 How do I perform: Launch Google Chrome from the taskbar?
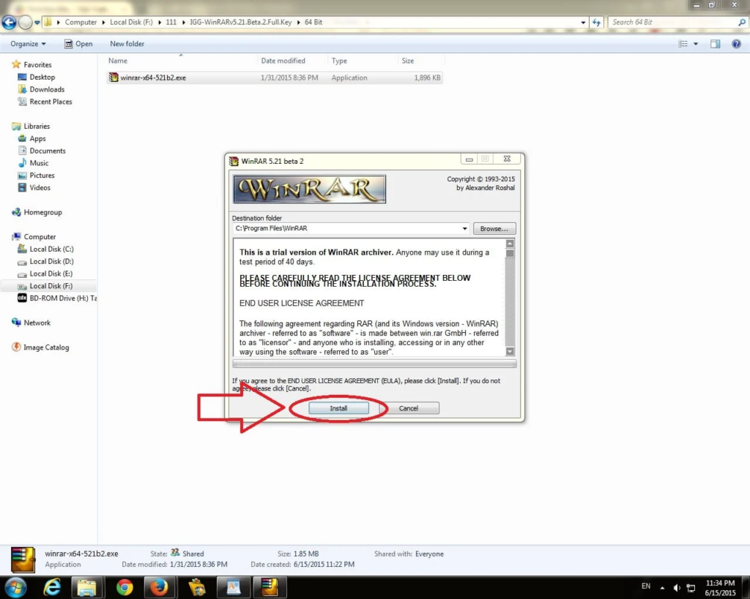125,587
